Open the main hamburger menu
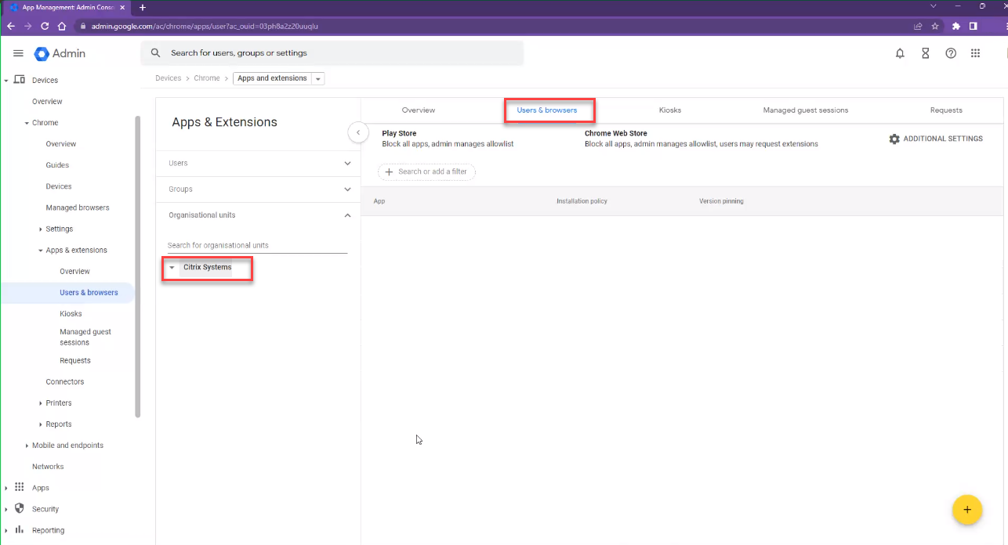This screenshot has width=1008, height=545. pyautogui.click(x=18, y=53)
